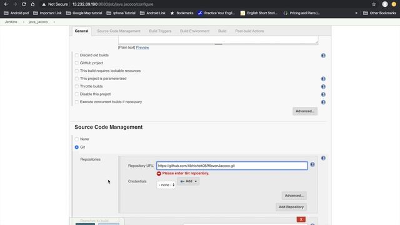Open the java_jacoco breadcrumb link
Viewport: 400px width, 225px height.
click(x=38, y=22)
